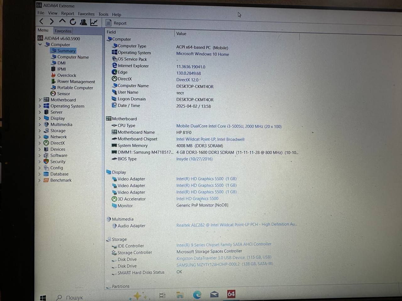Launch Microsoft Edge from the taskbar
Image resolution: width=402 pixels, height=301 pixels.
click(197, 294)
